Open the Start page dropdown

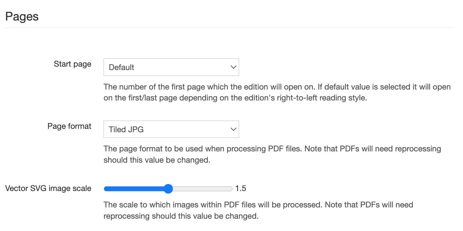[x=171, y=67]
